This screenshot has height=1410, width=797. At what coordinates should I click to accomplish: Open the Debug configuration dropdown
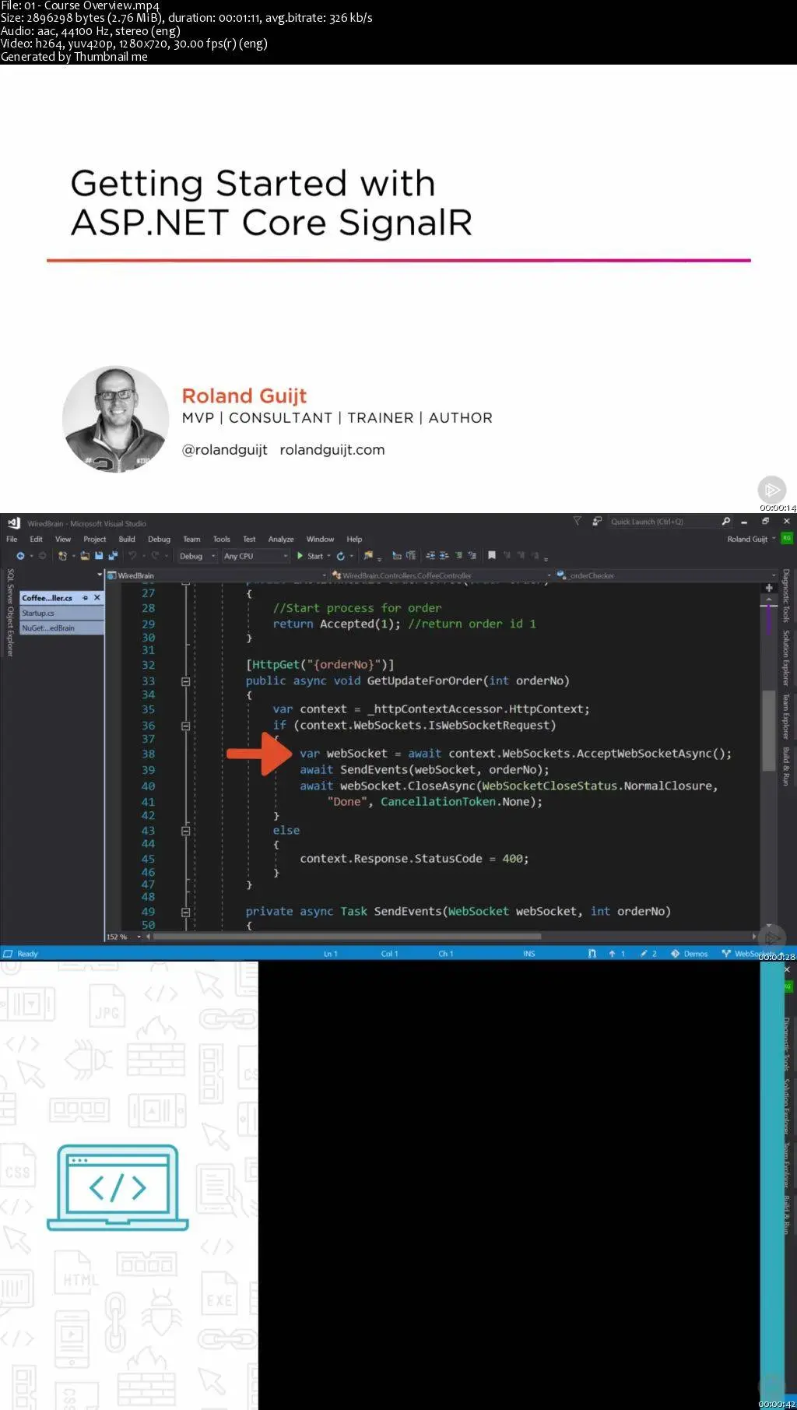coord(198,556)
